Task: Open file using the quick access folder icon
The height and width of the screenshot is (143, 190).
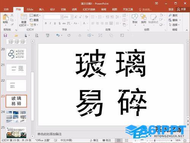Action: coord(16,35)
